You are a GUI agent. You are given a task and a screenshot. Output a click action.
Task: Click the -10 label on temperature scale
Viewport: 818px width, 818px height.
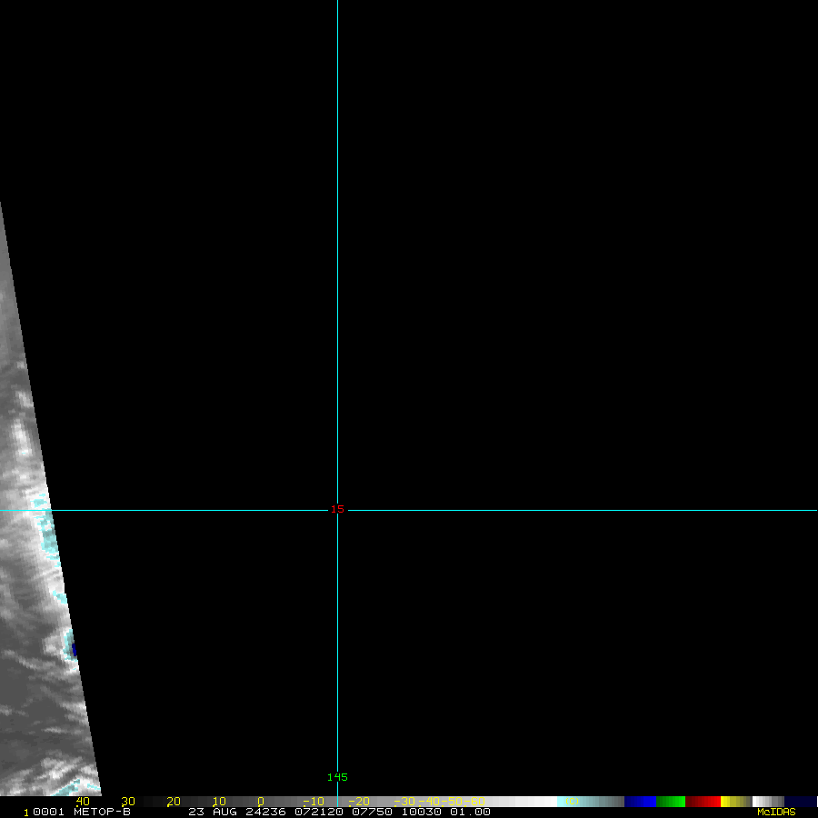(312, 802)
